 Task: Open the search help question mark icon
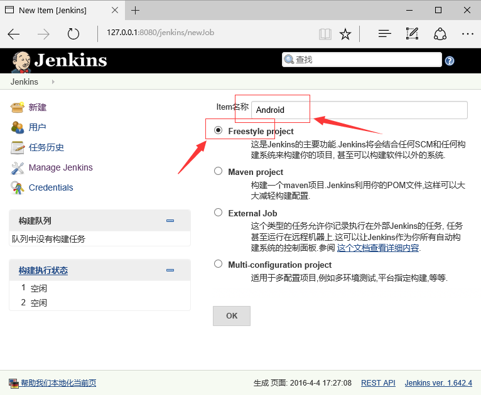pyautogui.click(x=450, y=61)
